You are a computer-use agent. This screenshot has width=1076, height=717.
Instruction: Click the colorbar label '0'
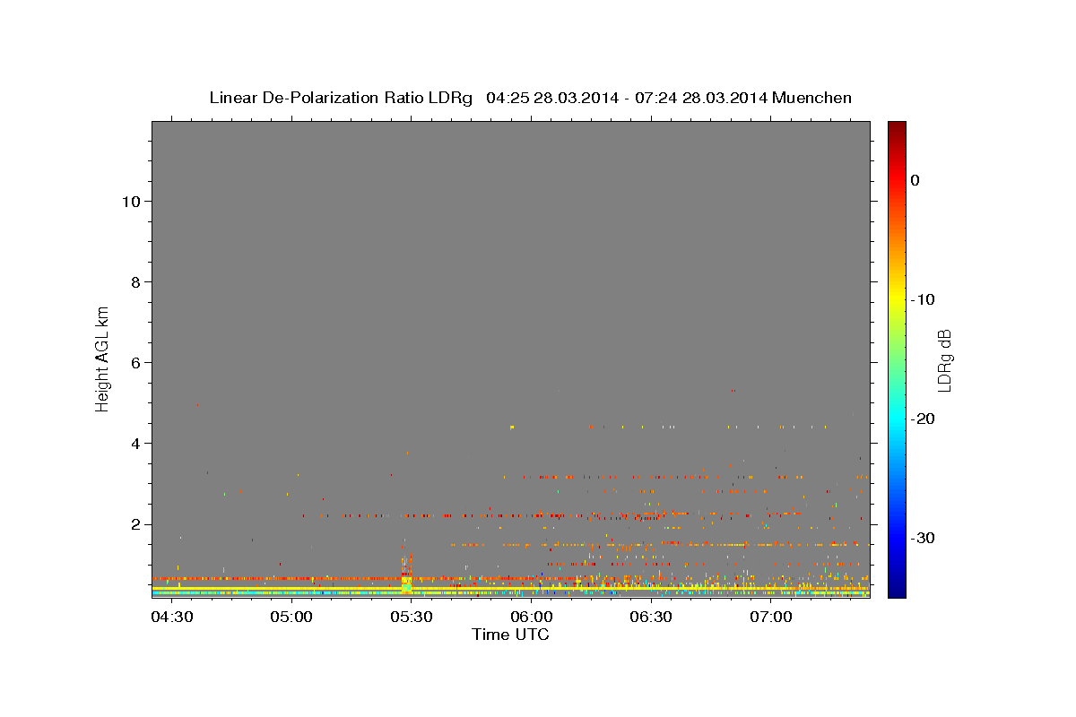915,180
